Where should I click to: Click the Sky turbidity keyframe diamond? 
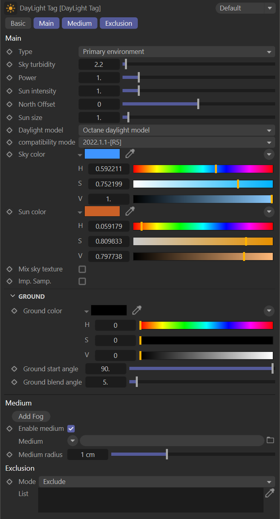point(10,64)
